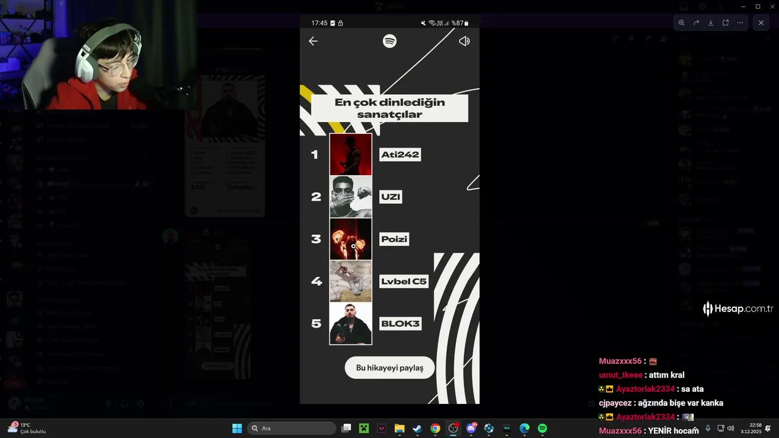Open the notifications bell in the tray
779x438 pixels.
click(x=768, y=428)
